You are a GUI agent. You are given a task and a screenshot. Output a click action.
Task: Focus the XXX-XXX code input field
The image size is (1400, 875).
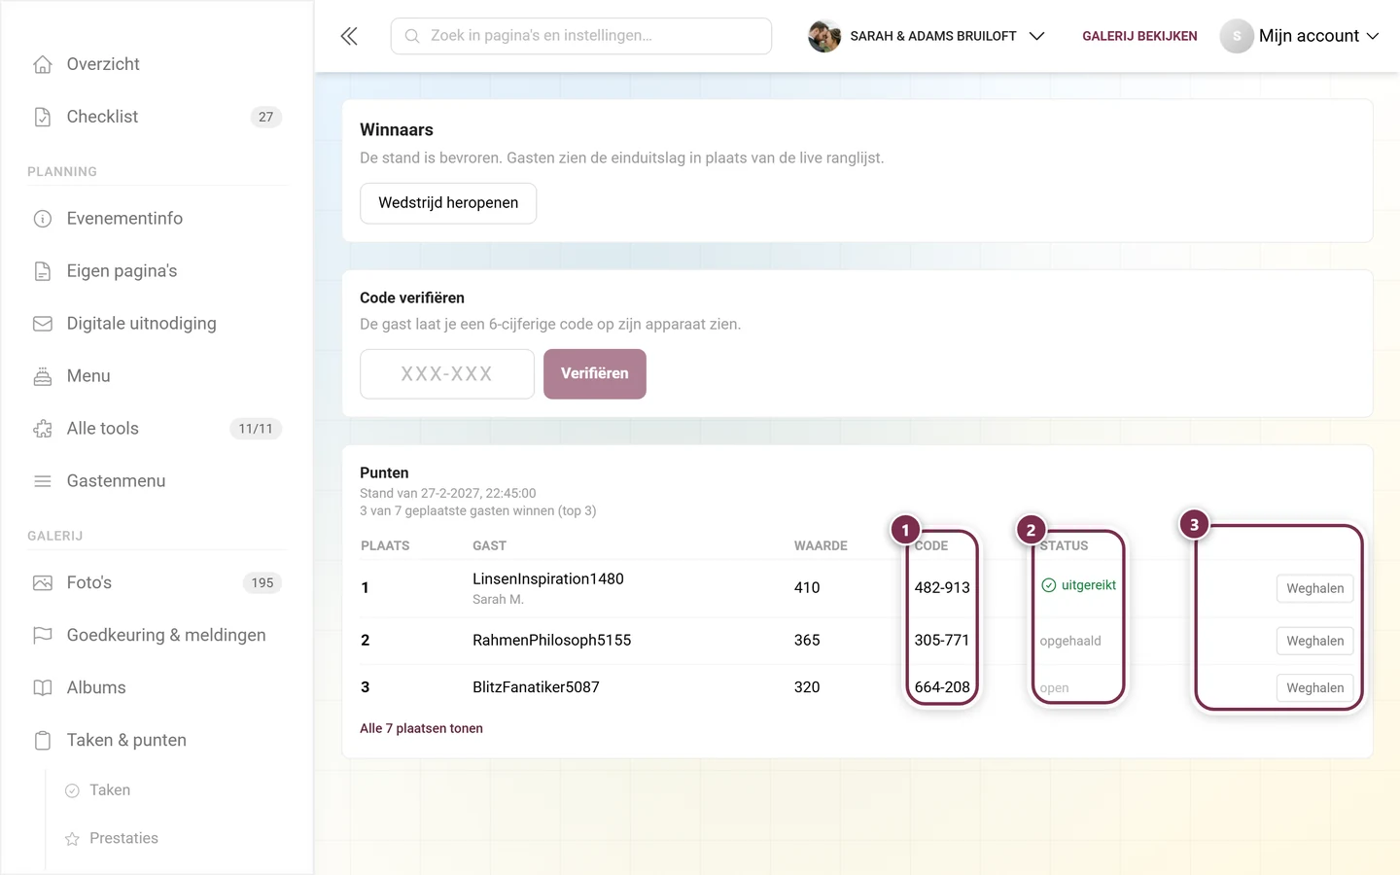pyautogui.click(x=447, y=374)
